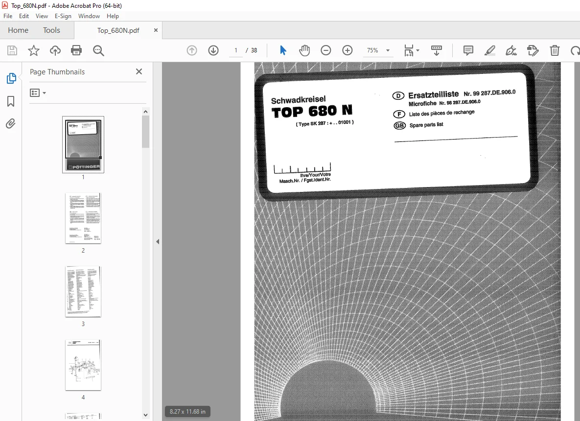Zoom out with minus button
Viewport: 580px width, 421px height.
(326, 50)
